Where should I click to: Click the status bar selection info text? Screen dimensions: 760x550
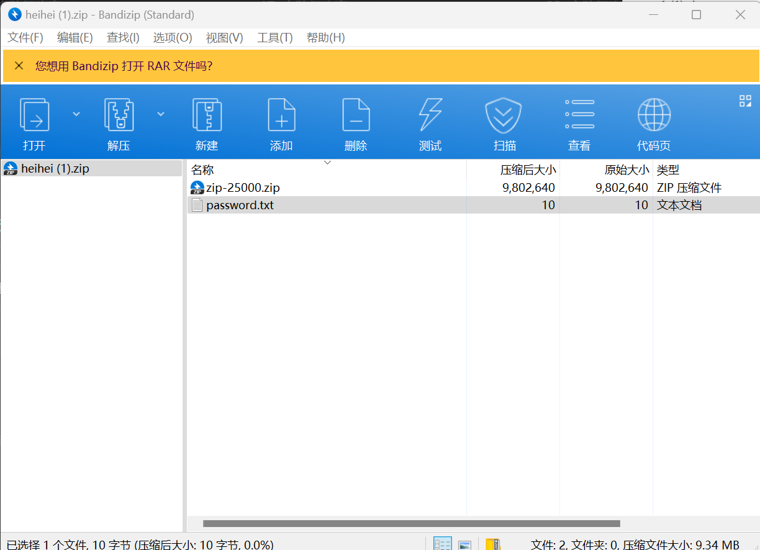point(140,544)
